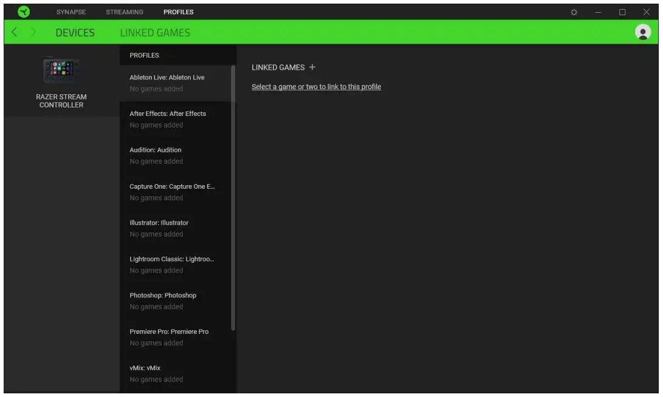The width and height of the screenshot is (663, 397).
Task: Open the settings gear icon
Action: point(574,12)
